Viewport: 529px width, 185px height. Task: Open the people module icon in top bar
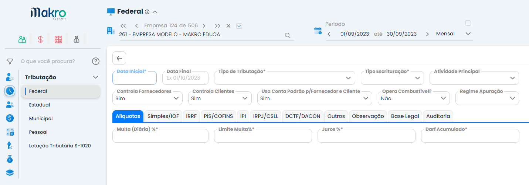tap(22, 39)
